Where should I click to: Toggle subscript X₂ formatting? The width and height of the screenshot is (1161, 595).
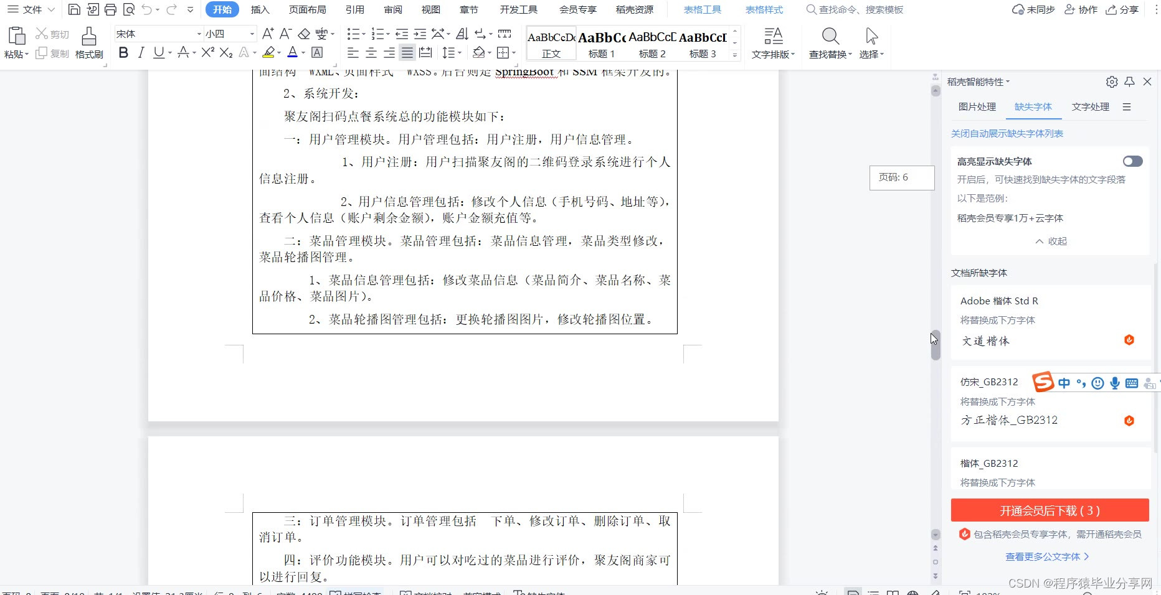[x=226, y=53]
